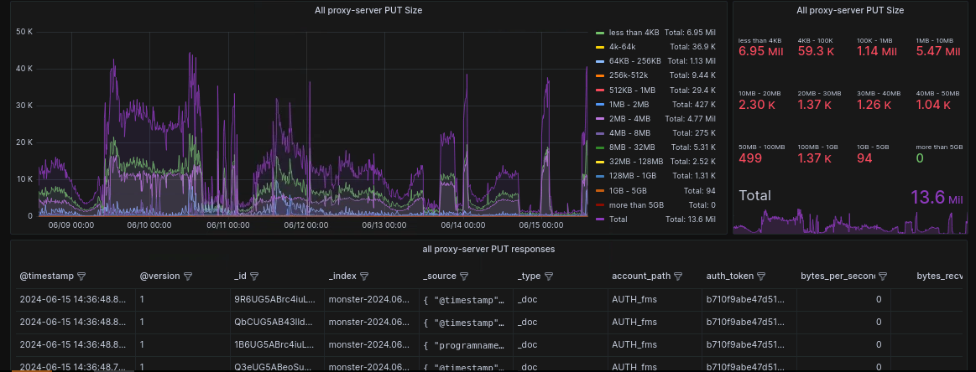Screen dimensions: 976x372
Task: Click legend value 'Total: 4.77 Mil'
Action: [x=691, y=119]
